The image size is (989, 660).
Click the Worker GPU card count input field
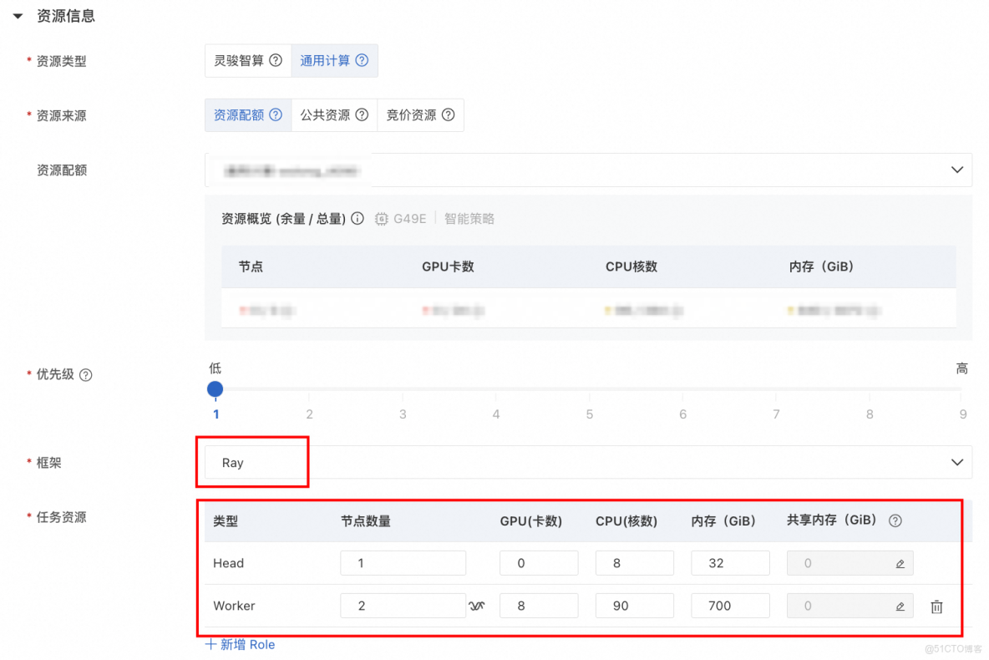tap(539, 606)
